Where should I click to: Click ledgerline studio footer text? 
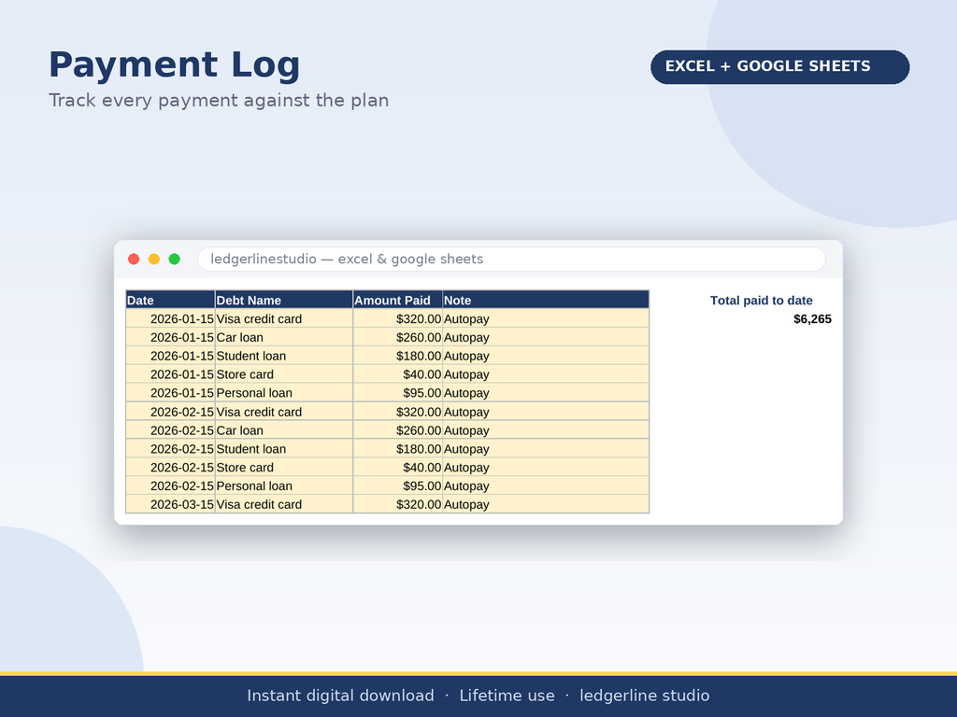(645, 696)
